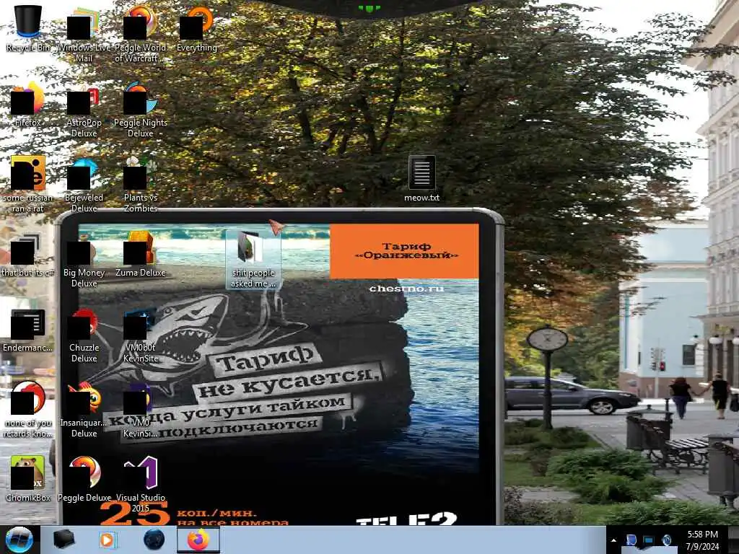
Task: Open the clock showing 5:58 PM
Action: click(702, 540)
